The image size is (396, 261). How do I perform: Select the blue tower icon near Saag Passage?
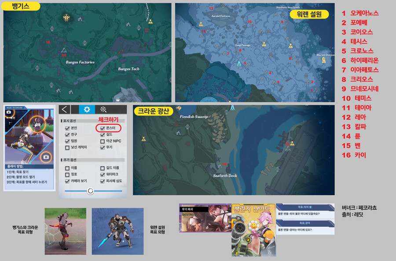coord(239,64)
